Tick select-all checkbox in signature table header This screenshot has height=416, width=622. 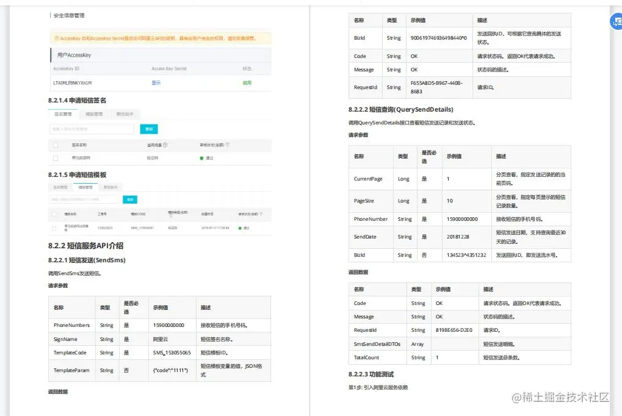[x=56, y=145]
